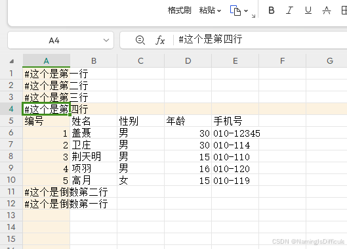Click the cell containing 项羽

click(x=94, y=168)
